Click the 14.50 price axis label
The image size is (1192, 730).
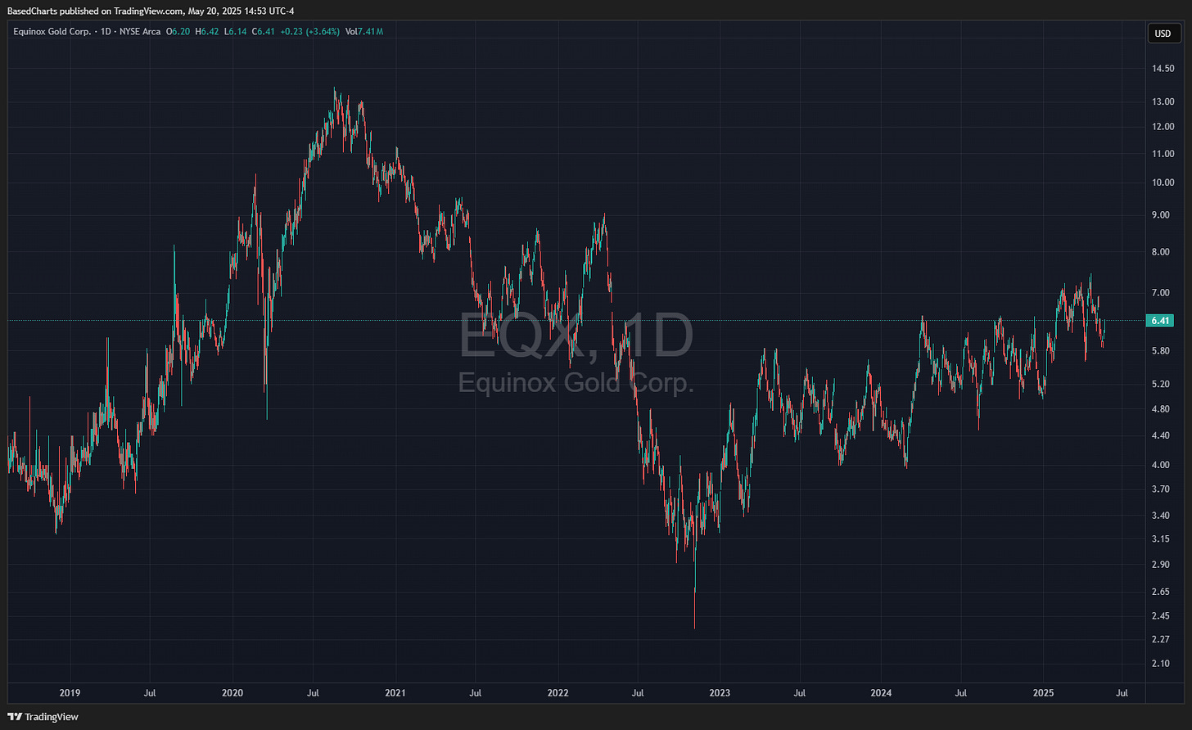[x=1163, y=69]
